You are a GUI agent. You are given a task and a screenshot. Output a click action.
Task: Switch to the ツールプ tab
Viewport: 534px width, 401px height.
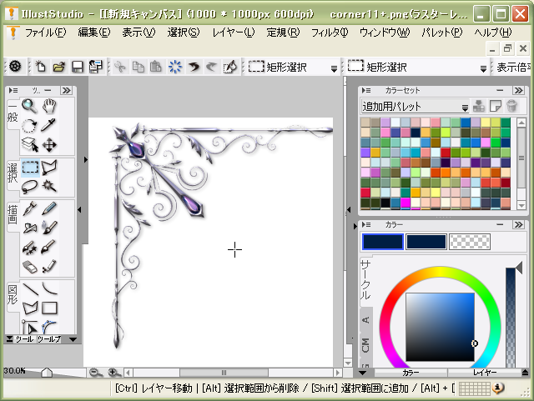click(49, 339)
